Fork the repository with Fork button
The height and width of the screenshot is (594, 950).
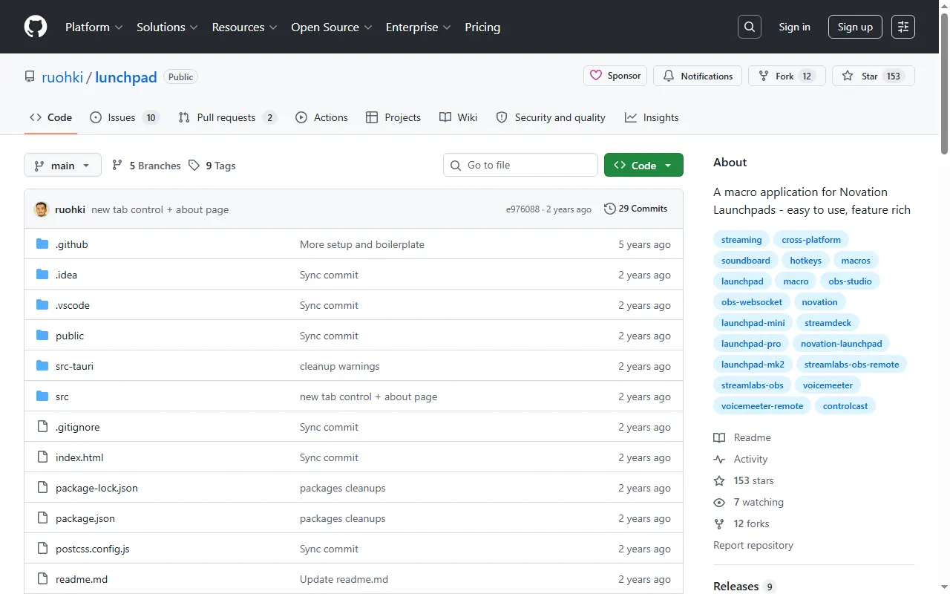(787, 76)
